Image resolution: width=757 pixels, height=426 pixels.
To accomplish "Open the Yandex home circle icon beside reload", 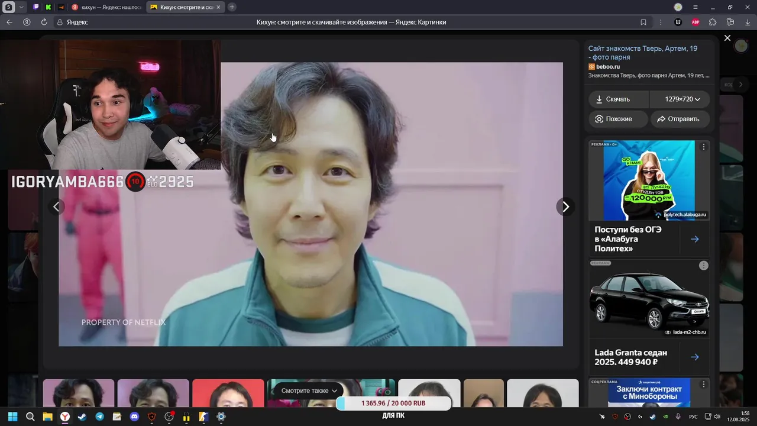I will tap(27, 22).
